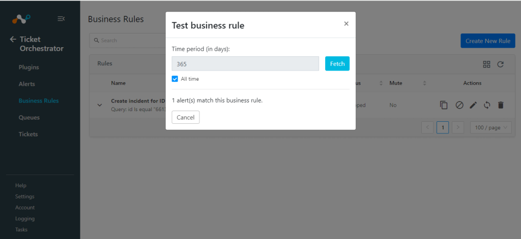Collapse the sidebar menu icon
Viewport: 521px width, 239px height.
click(61, 19)
